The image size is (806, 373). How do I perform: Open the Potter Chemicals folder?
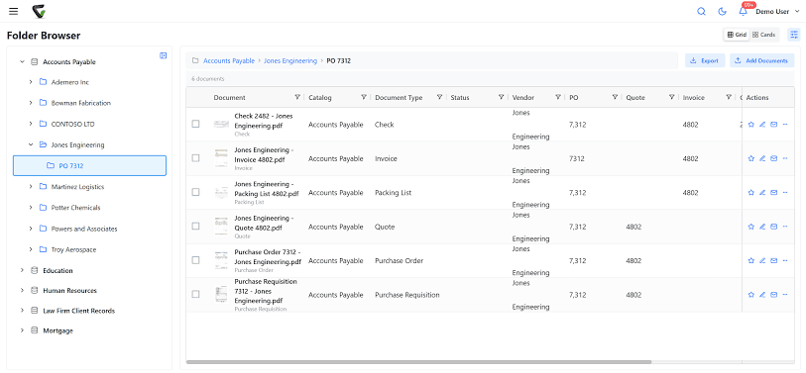(75, 208)
